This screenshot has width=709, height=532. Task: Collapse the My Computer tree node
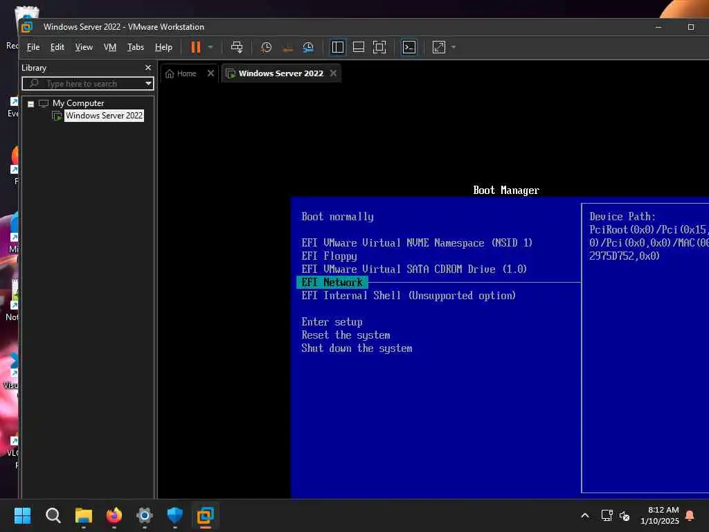pos(30,104)
